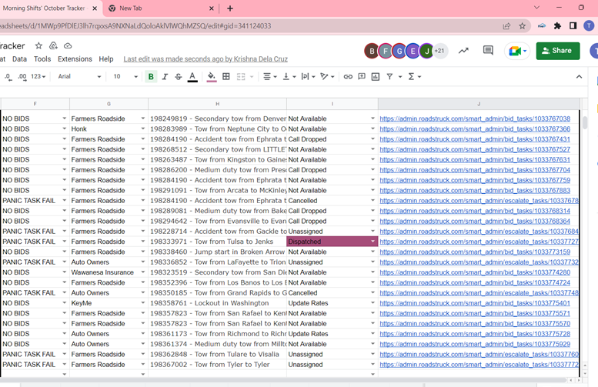
Task: Open browser extensions puzzle icon
Action: click(x=557, y=26)
